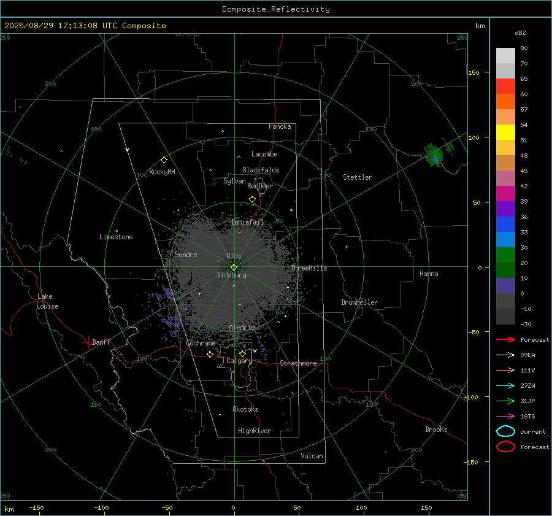The image size is (552, 516).
Task: Click the Vulcan city label
Action: click(312, 456)
